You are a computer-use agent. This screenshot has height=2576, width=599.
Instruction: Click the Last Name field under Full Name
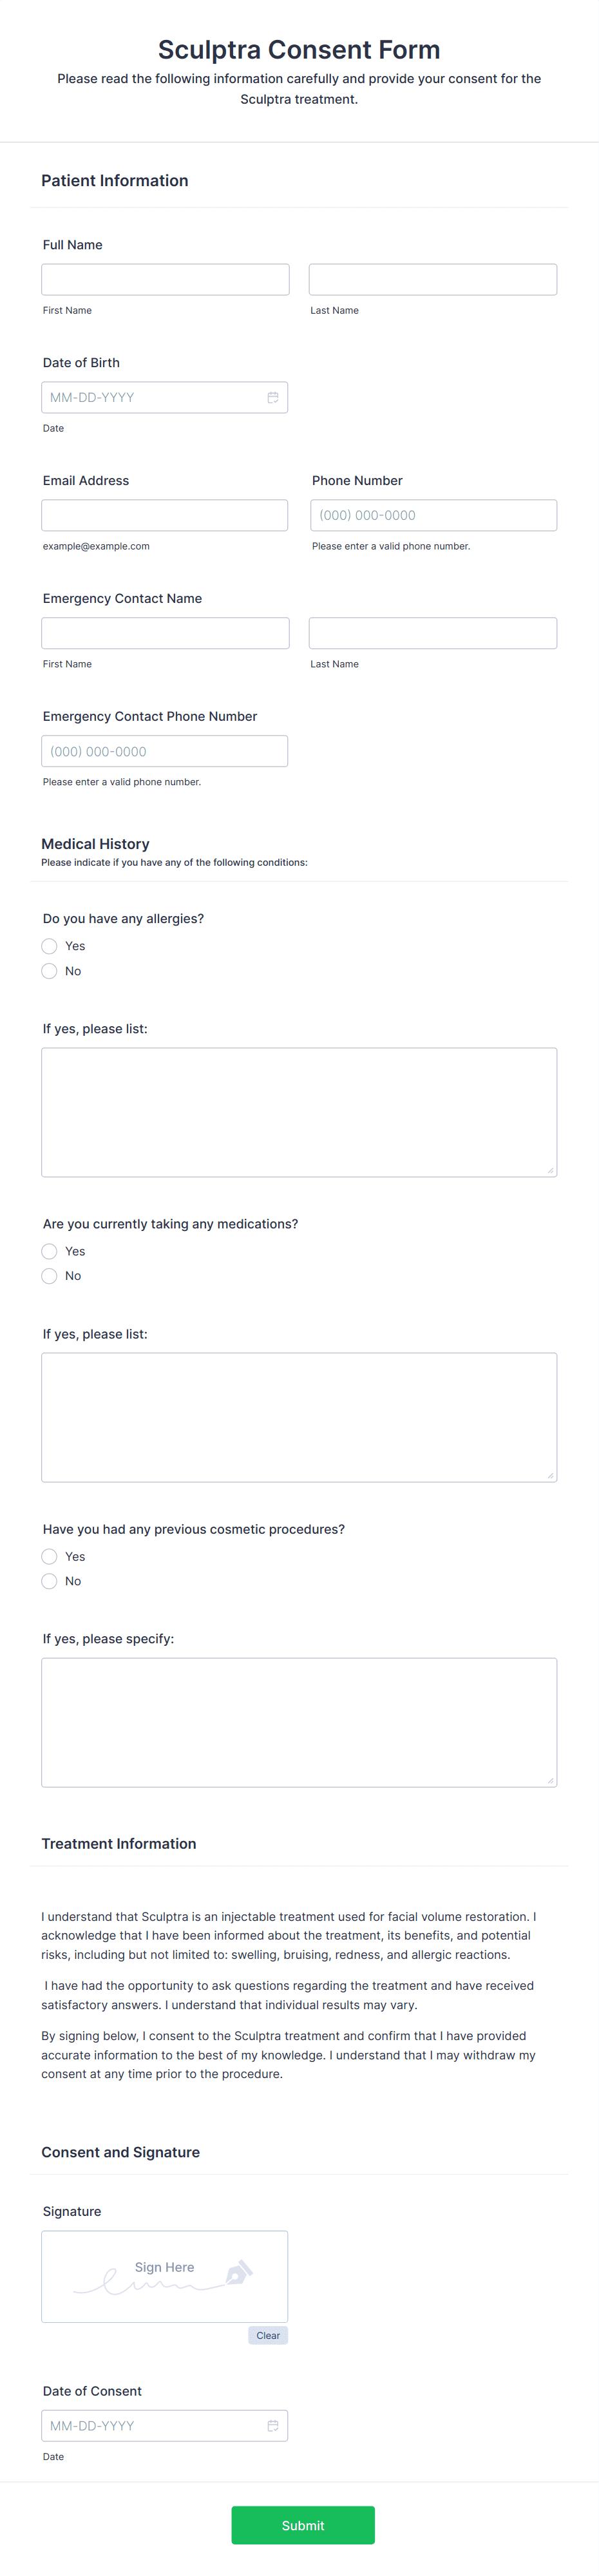[432, 279]
